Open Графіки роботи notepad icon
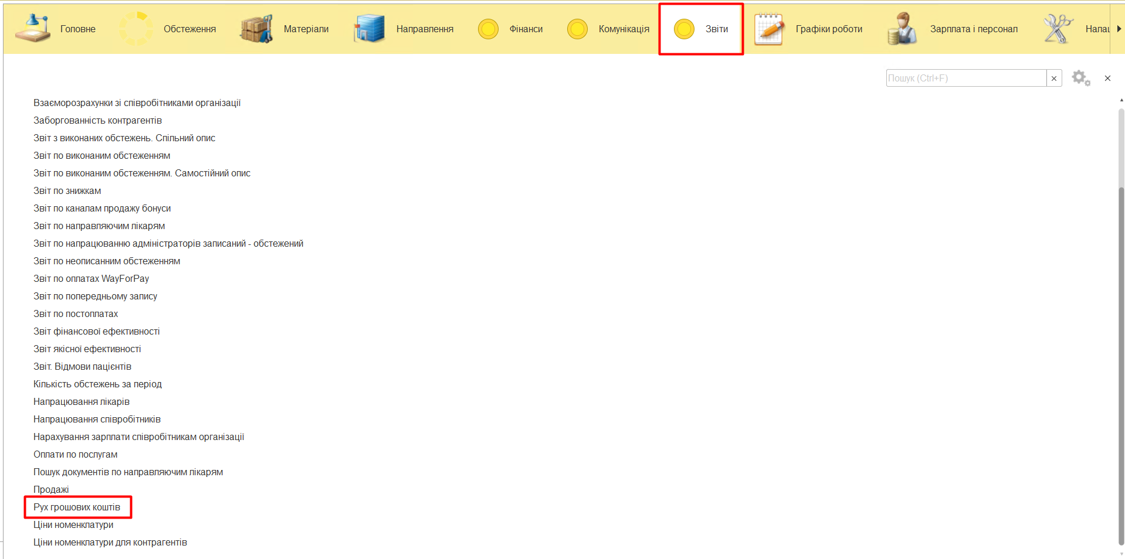The height and width of the screenshot is (559, 1125). [769, 29]
